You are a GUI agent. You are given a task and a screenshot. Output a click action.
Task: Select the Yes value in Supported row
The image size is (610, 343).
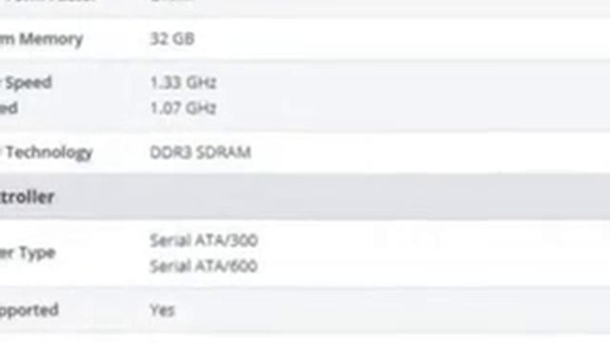162,310
